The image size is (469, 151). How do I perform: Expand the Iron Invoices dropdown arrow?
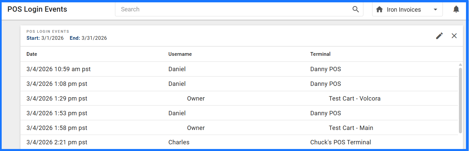click(x=435, y=10)
